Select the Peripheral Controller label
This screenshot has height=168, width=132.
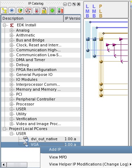tap(36, 99)
